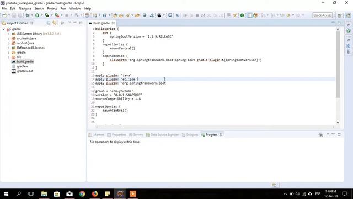This screenshot has width=353, height=199.
Task: Click the Save All toolbar icon
Action: click(20, 15)
